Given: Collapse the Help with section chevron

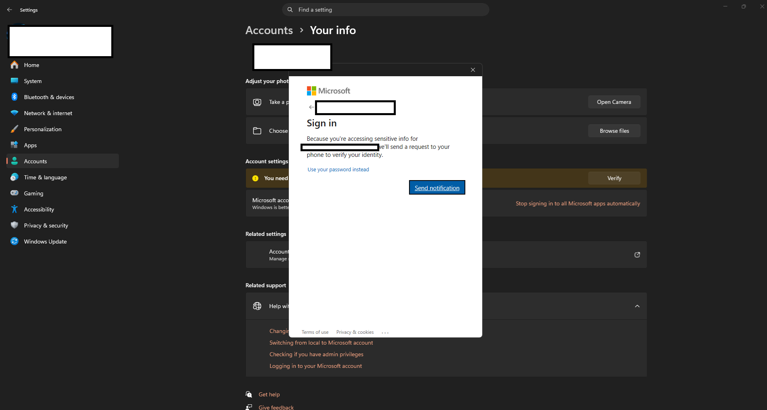Looking at the screenshot, I should (x=637, y=306).
